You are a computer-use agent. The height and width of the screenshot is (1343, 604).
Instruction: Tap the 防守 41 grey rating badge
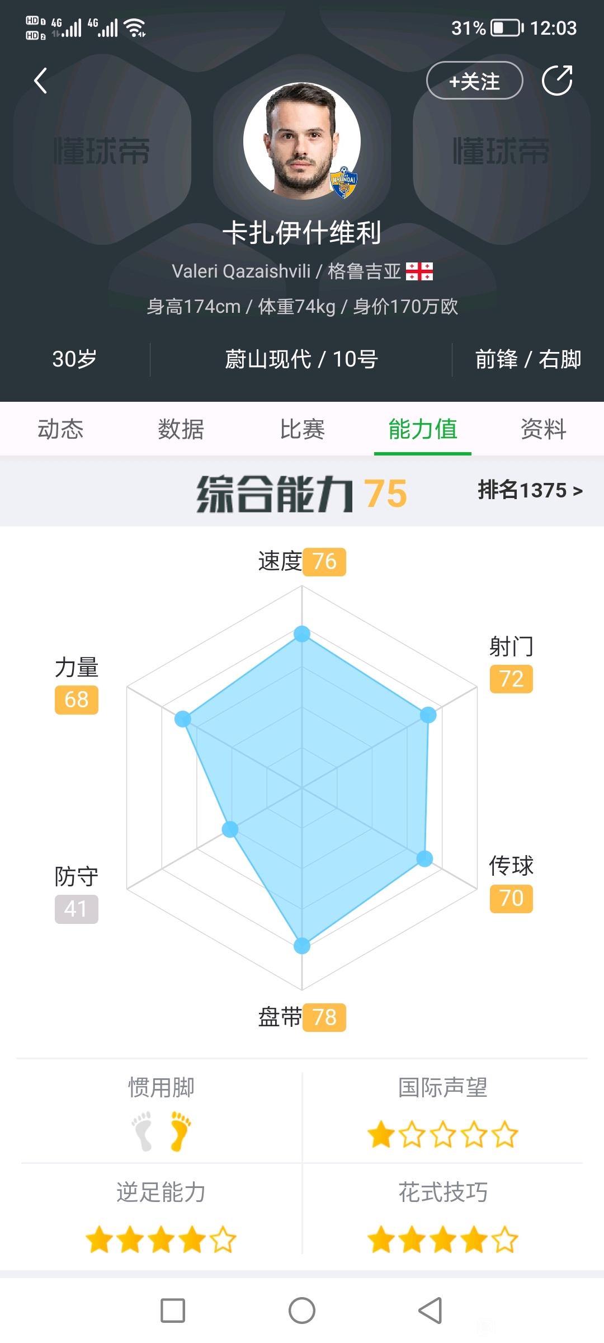click(77, 909)
